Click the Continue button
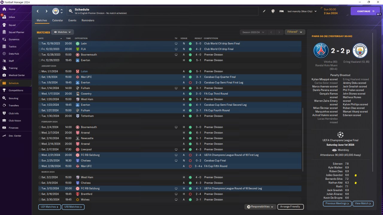Screen dimensions: 383x215 point(365,11)
